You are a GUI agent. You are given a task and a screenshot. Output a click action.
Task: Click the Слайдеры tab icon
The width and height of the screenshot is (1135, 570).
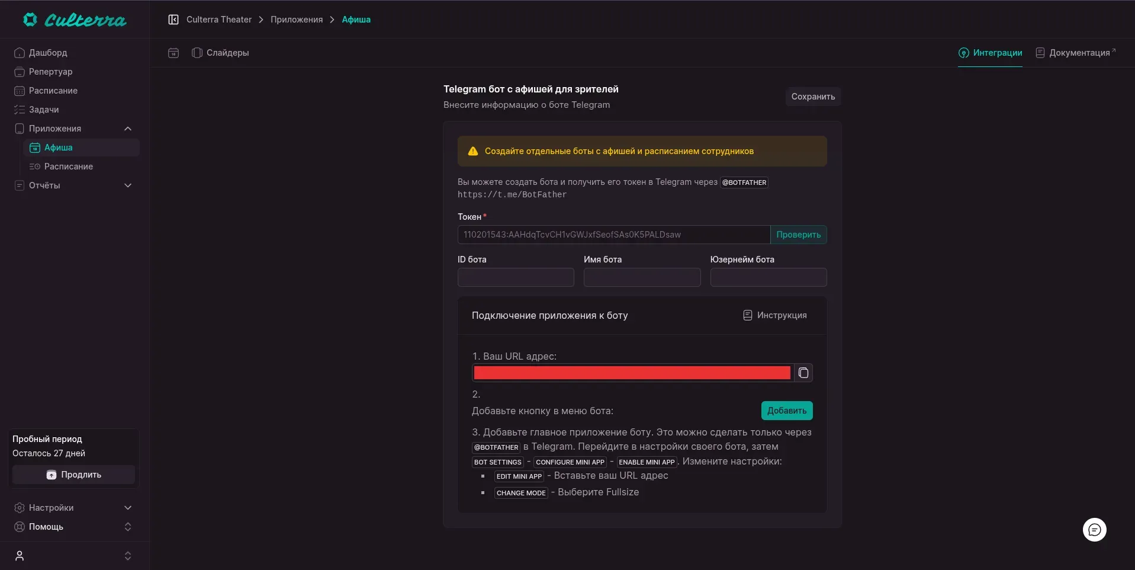click(x=197, y=53)
